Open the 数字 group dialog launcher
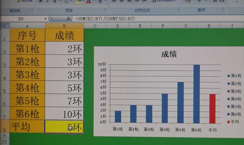The height and width of the screenshot is (145, 244). click(x=223, y=9)
